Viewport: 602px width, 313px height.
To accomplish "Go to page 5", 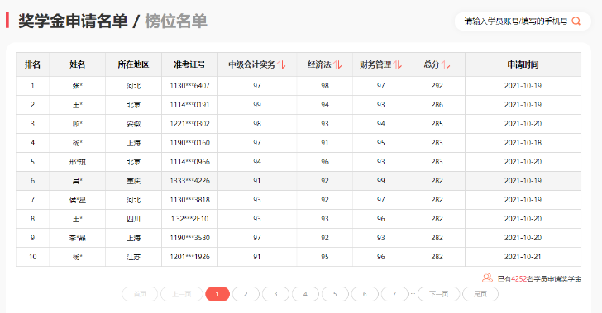I will tap(335, 294).
